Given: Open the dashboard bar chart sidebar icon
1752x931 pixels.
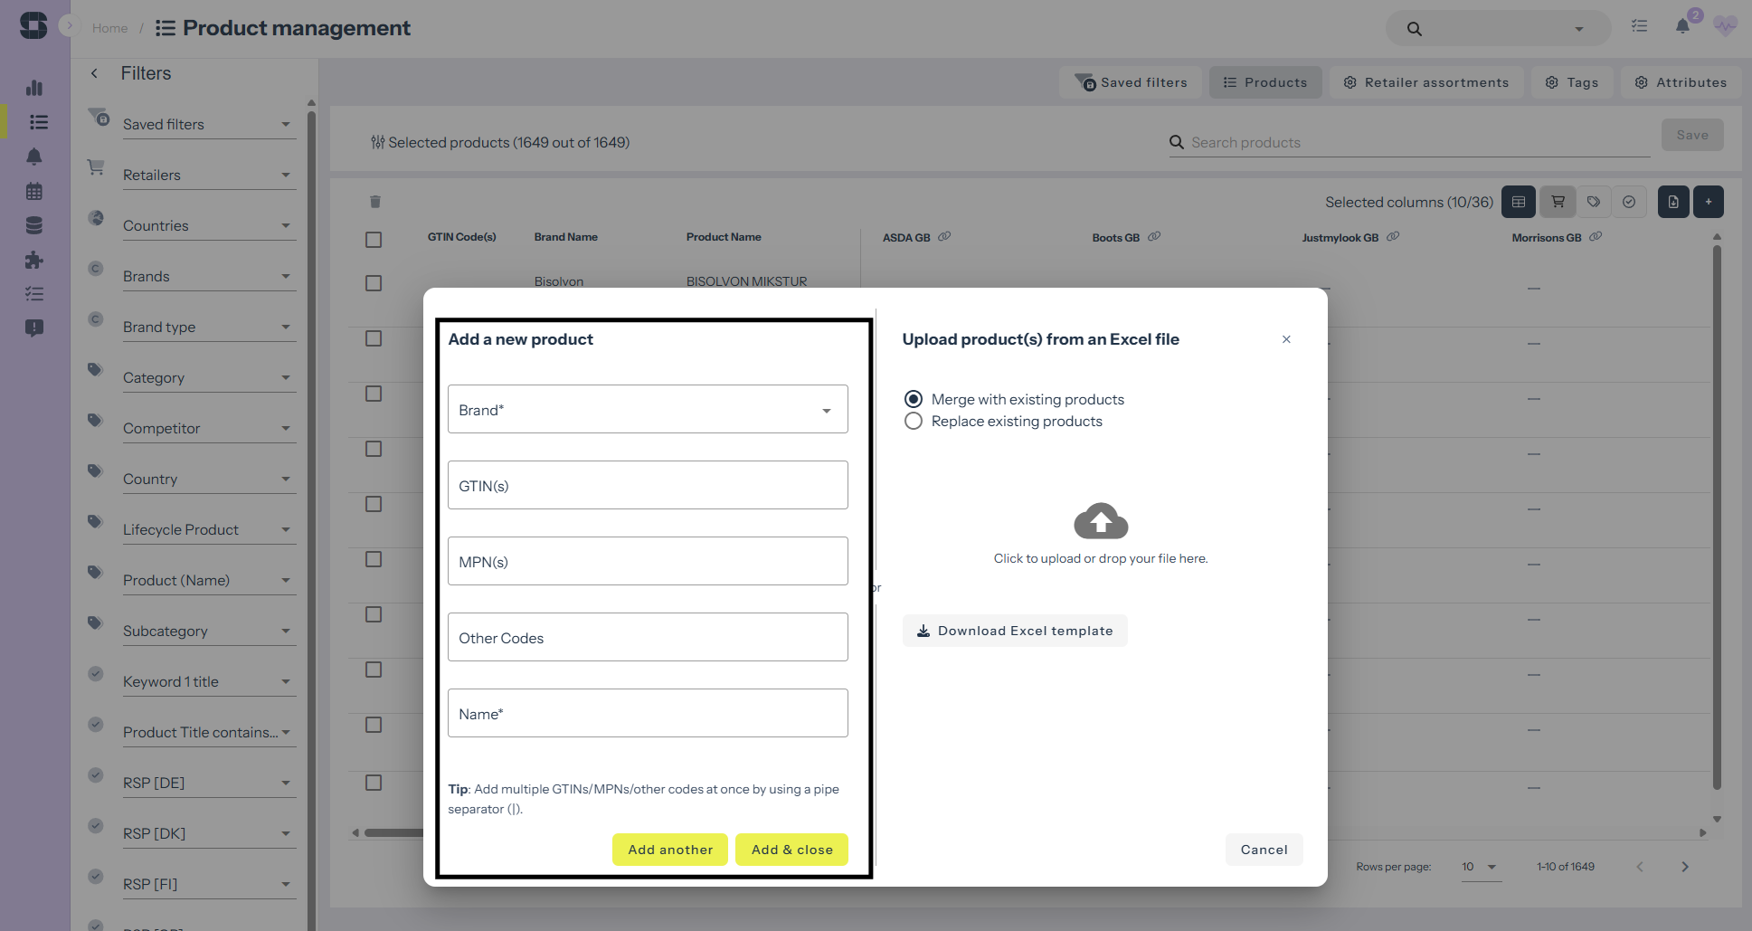Looking at the screenshot, I should [x=34, y=88].
